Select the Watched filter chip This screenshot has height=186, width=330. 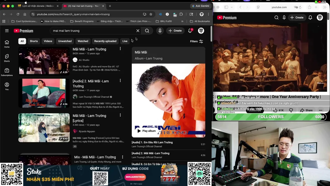coord(83,41)
